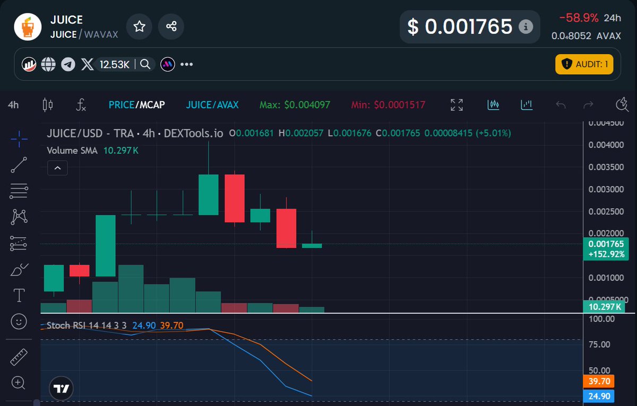The height and width of the screenshot is (406, 637).
Task: Open the Telegram channel icon
Action: click(68, 65)
